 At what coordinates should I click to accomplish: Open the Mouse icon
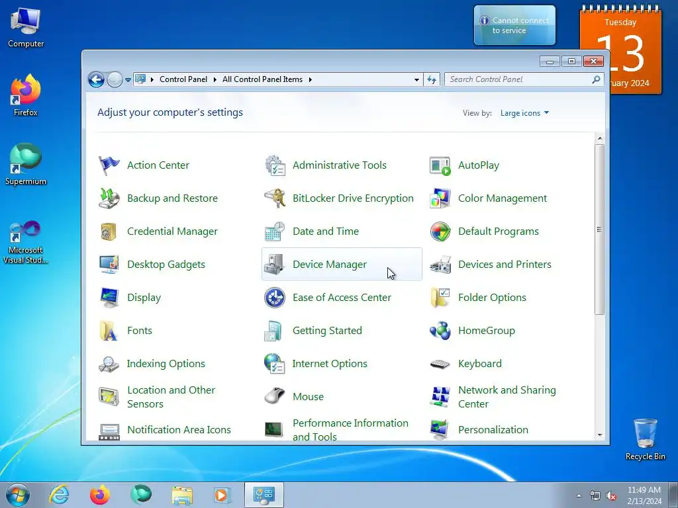point(275,397)
